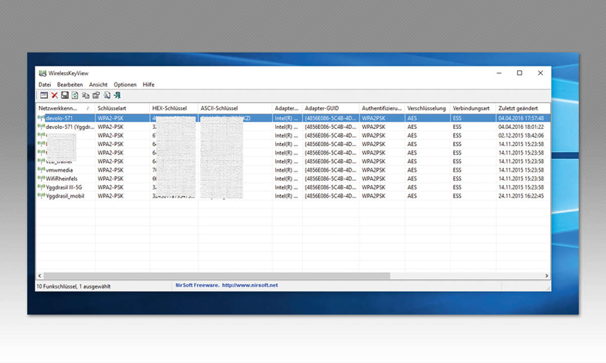Open the properties toolbar icon
The image size is (606, 363).
tap(96, 95)
